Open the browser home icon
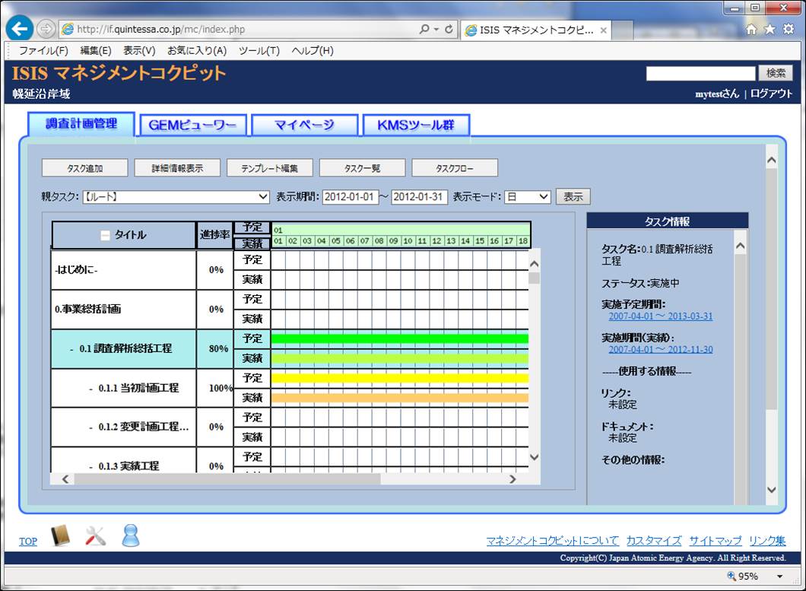 tap(751, 30)
